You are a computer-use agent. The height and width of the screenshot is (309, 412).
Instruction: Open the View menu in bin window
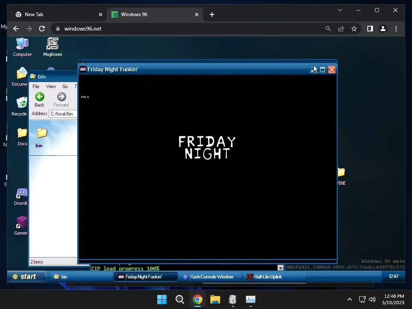pyautogui.click(x=51, y=87)
